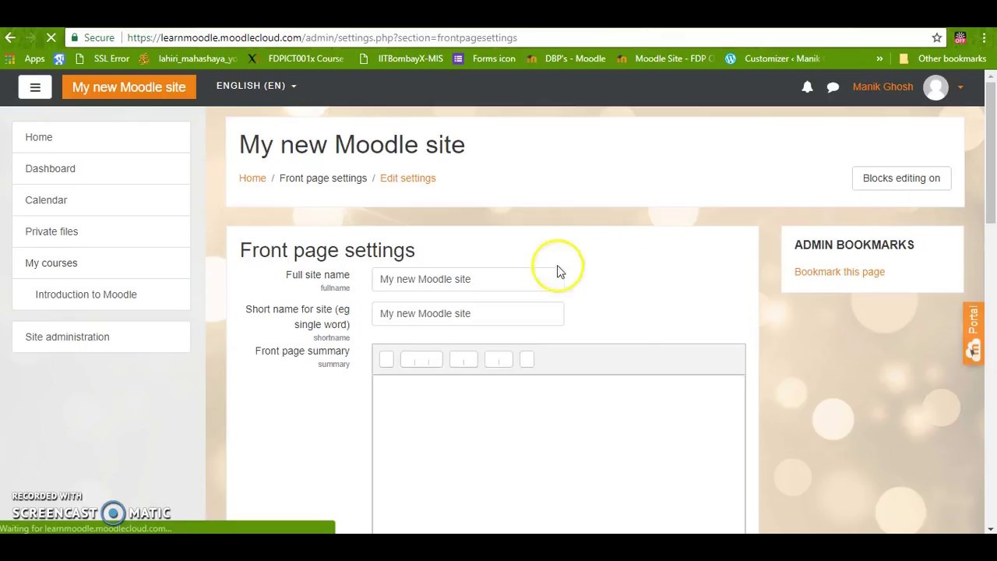The image size is (997, 561).
Task: Click the user avatar picture
Action: [x=935, y=87]
